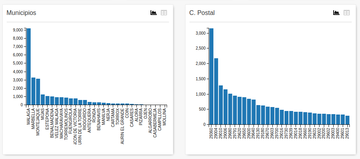The image size is (360, 159).
Task: Select the 29004 postal code bar
Action: (216, 91)
